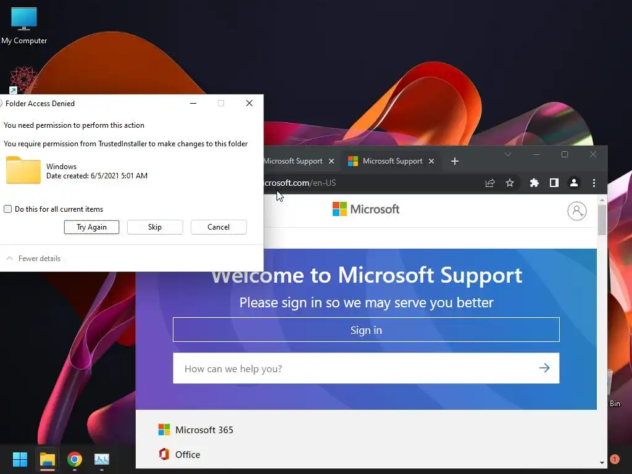The image size is (632, 474).
Task: Click the Microsoft 365 logo icon
Action: pyautogui.click(x=164, y=430)
